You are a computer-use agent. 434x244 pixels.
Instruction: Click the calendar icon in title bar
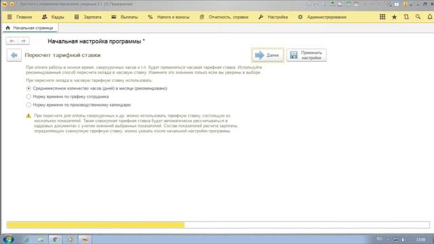[x=357, y=4]
